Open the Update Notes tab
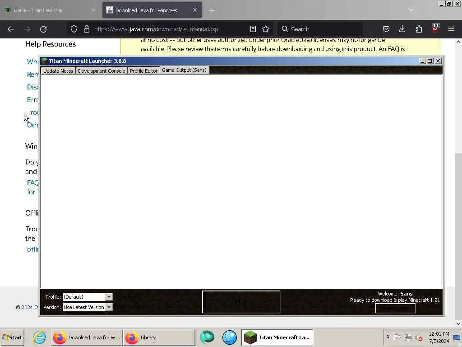This screenshot has height=347, width=462. 58,71
